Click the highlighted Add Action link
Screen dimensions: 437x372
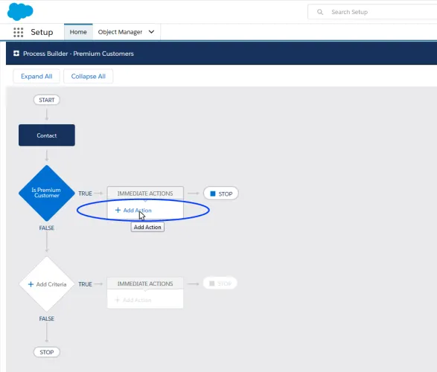(x=133, y=211)
